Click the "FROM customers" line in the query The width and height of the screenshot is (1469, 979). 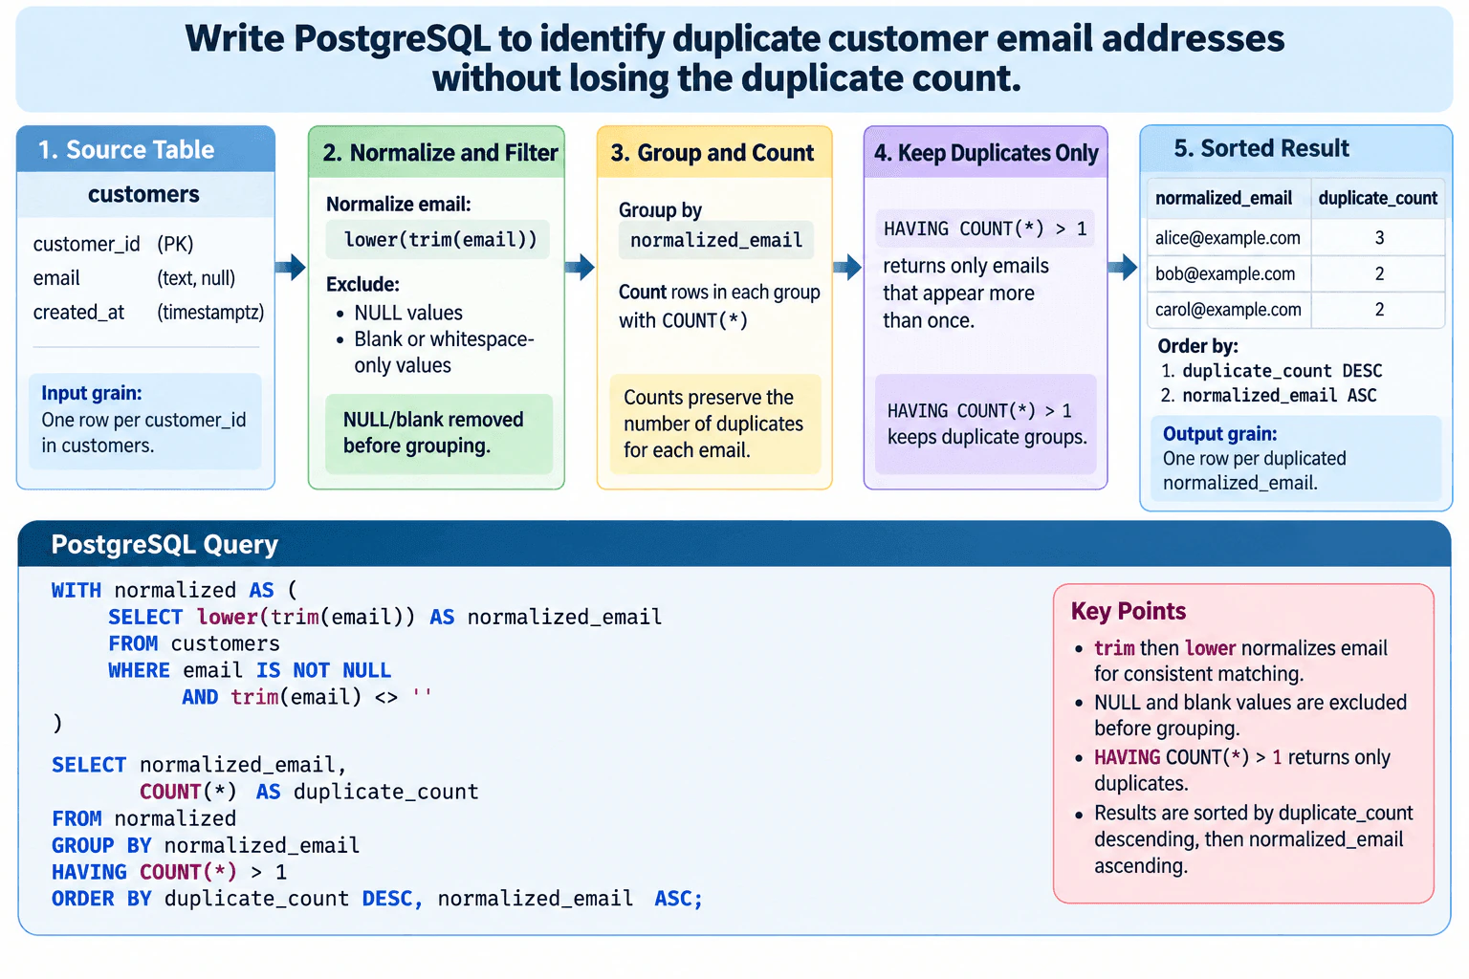[194, 643]
